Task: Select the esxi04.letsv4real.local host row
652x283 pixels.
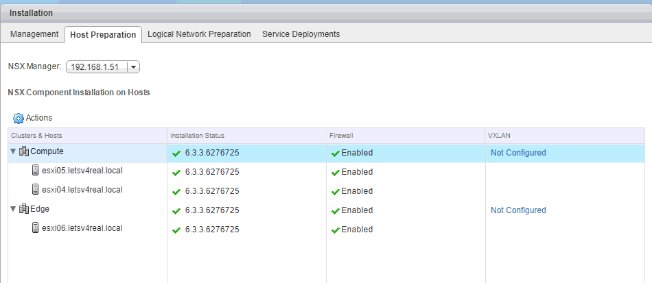Action: (x=82, y=190)
